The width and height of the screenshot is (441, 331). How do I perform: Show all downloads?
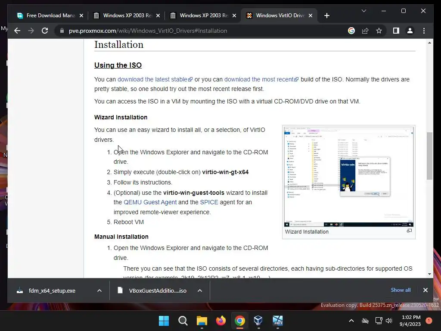[x=401, y=290]
